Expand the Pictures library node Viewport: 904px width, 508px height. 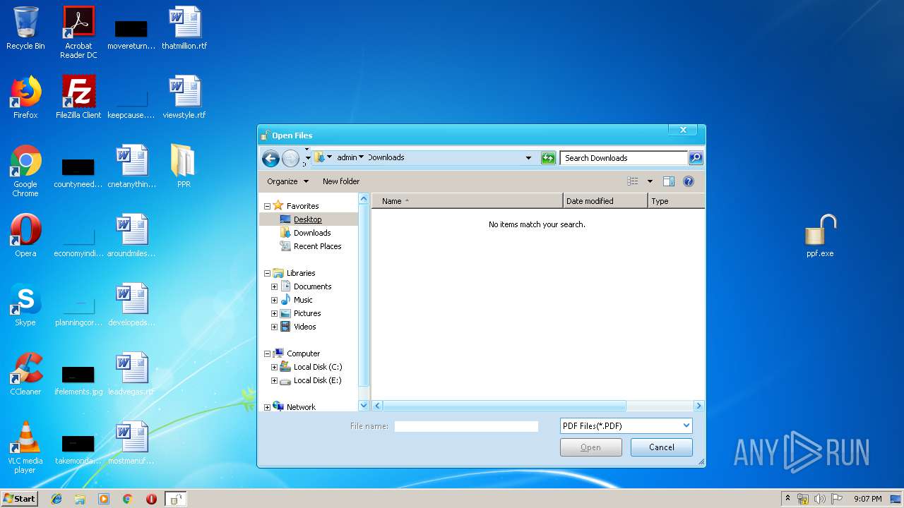(x=275, y=313)
